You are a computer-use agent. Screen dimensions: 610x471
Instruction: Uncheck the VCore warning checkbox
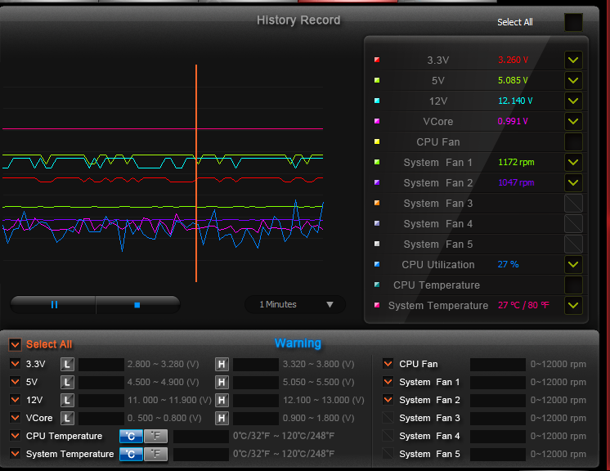pyautogui.click(x=16, y=418)
